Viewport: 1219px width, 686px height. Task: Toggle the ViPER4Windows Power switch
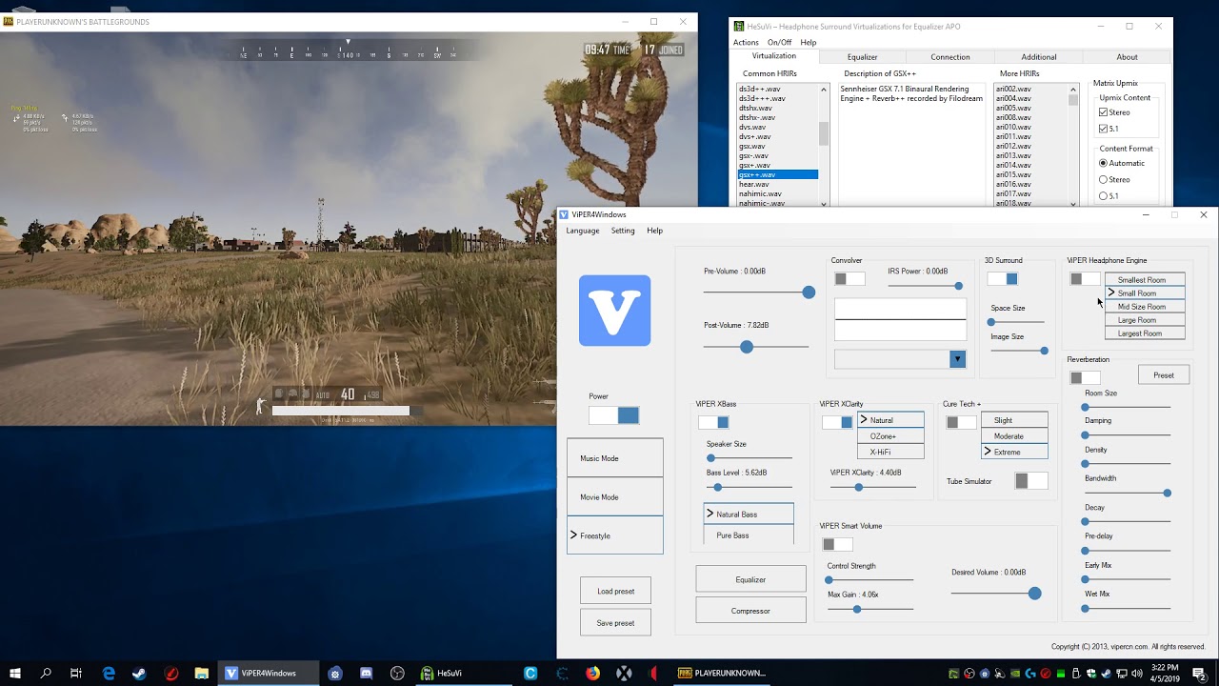(x=614, y=415)
